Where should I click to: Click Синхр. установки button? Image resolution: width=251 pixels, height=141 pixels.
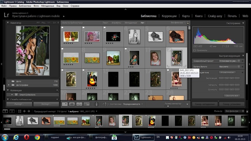click(232, 104)
